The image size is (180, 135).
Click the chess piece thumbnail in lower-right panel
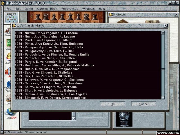tap(124, 119)
